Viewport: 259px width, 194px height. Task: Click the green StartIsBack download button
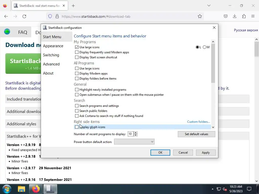point(23,63)
